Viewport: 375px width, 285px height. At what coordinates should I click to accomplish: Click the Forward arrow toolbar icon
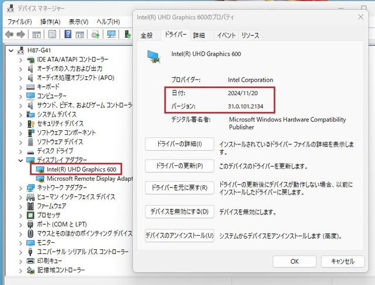point(21,35)
